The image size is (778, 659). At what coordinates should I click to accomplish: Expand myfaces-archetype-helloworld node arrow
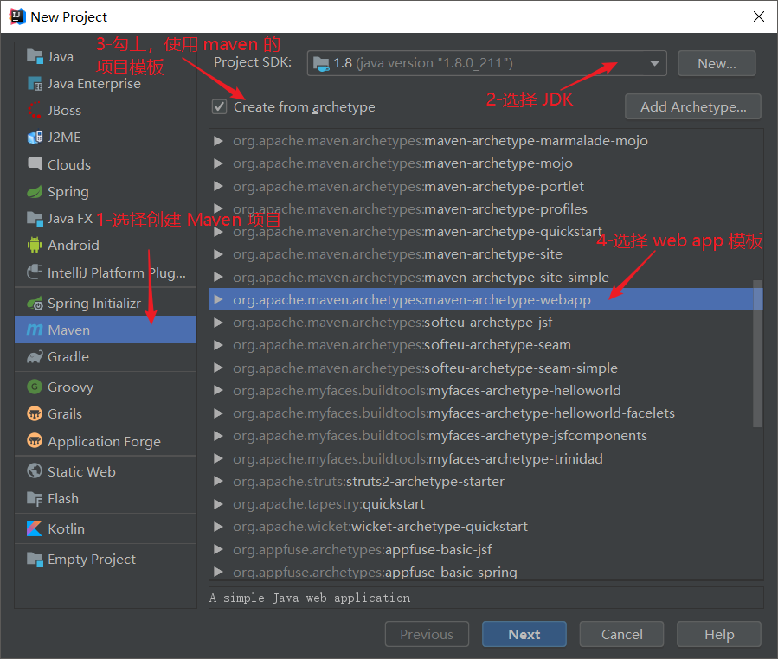click(218, 390)
